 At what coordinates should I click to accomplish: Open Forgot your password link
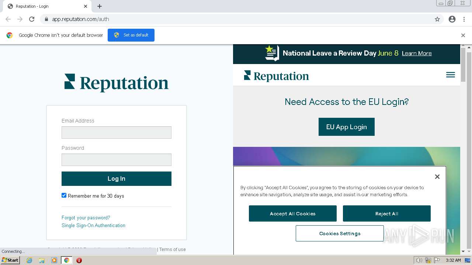click(x=86, y=218)
